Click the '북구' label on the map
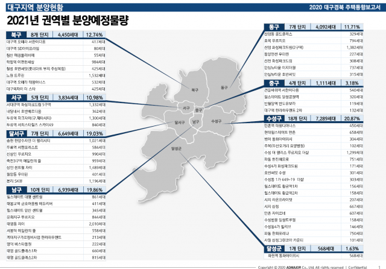This screenshot has width=386, height=269. 195,90
